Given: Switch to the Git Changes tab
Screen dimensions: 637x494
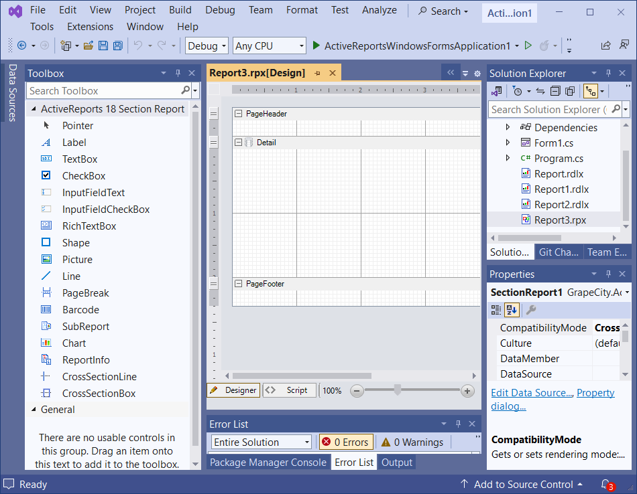Looking at the screenshot, I should pos(559,252).
